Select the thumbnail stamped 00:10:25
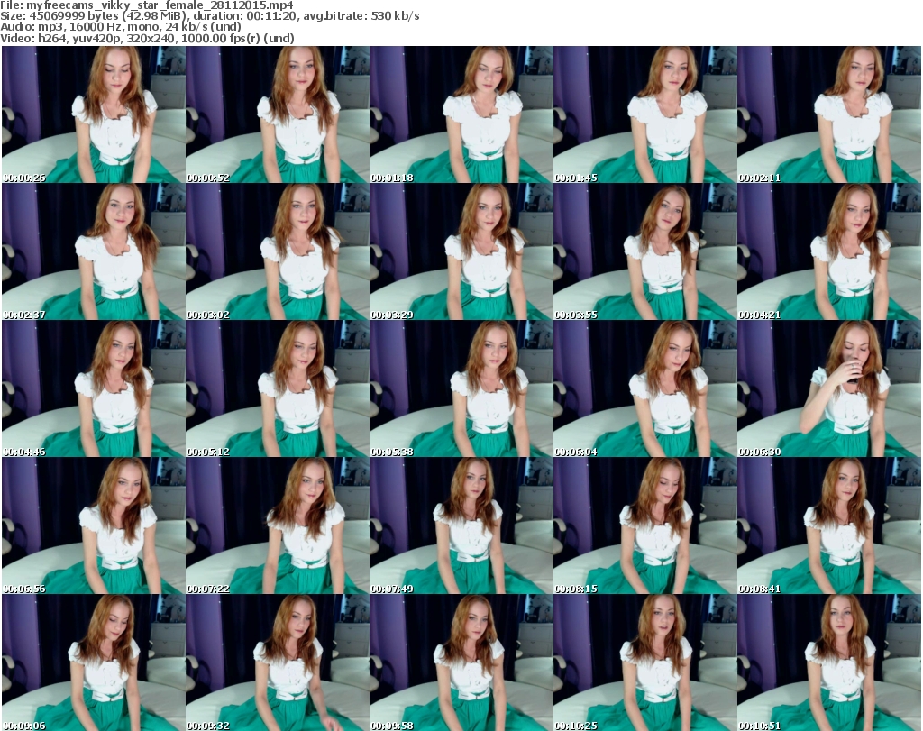Viewport: 923px width, 731px height. tap(645, 662)
